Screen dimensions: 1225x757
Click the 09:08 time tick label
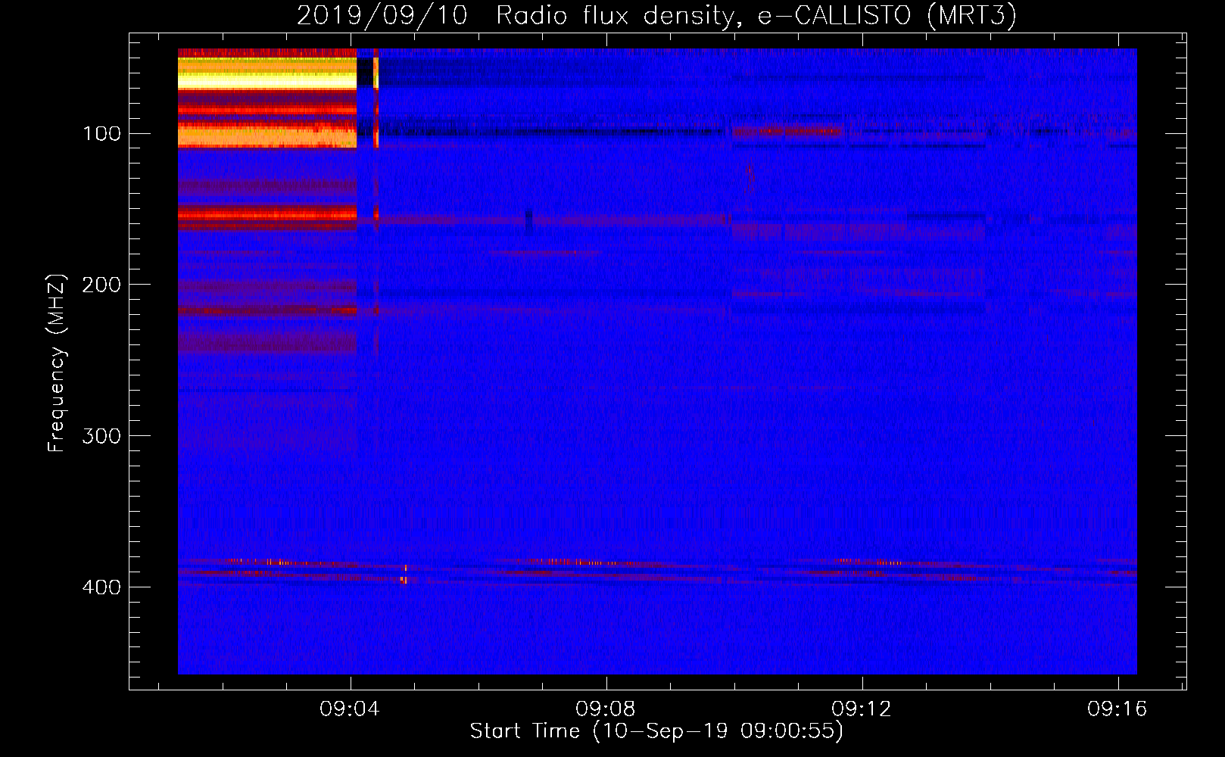[606, 709]
